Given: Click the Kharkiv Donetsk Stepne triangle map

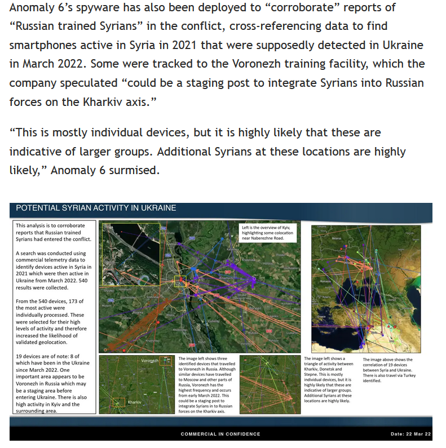Looking at the screenshot, I should 270,384.
